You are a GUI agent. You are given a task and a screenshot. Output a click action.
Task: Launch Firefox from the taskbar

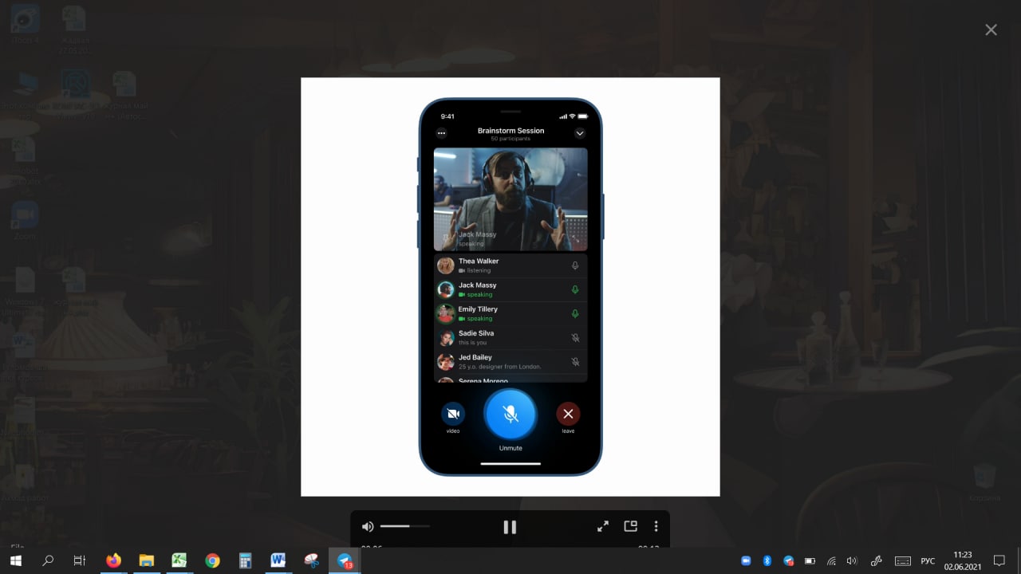[x=113, y=560]
